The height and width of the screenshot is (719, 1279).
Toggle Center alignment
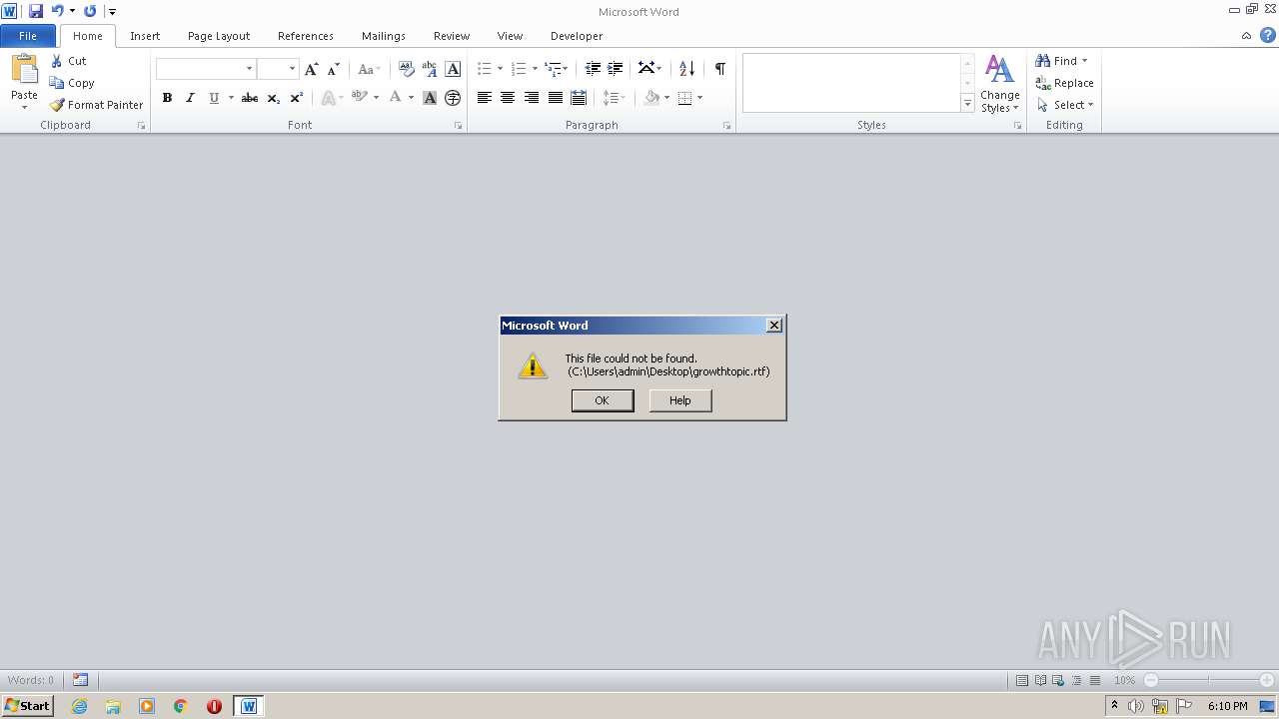[x=508, y=98]
